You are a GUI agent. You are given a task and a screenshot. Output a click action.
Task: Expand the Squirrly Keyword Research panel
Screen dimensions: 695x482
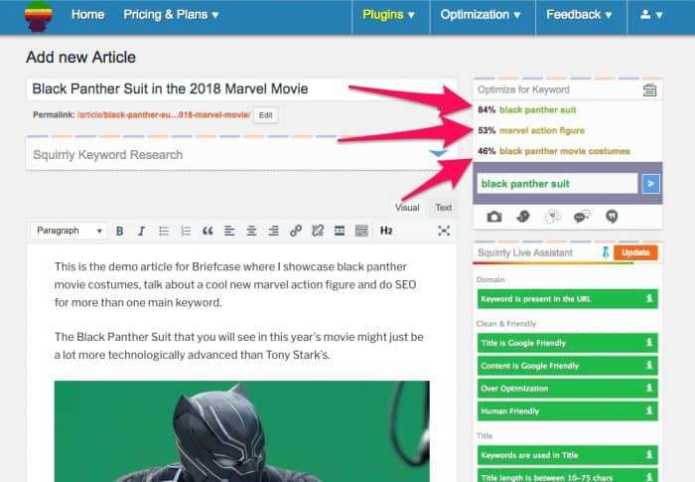coord(438,154)
